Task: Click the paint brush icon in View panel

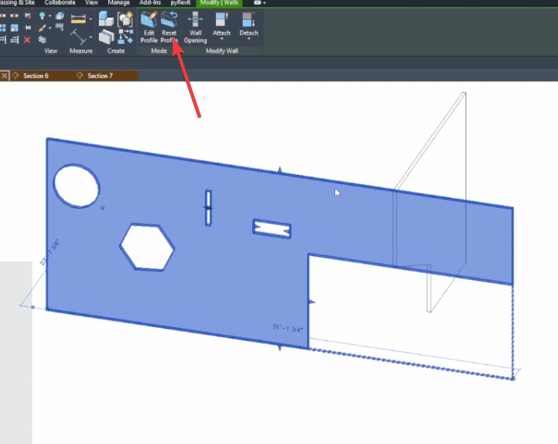Action: point(43,29)
